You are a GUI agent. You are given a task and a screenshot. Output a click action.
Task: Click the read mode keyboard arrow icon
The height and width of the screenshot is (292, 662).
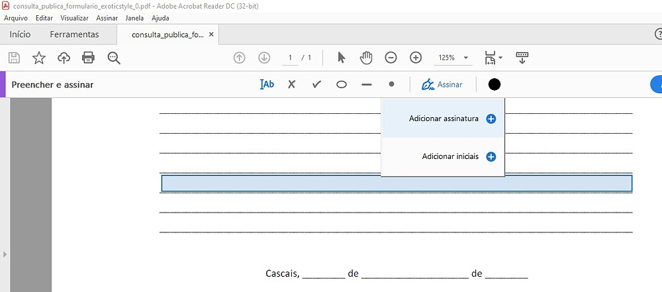(522, 58)
